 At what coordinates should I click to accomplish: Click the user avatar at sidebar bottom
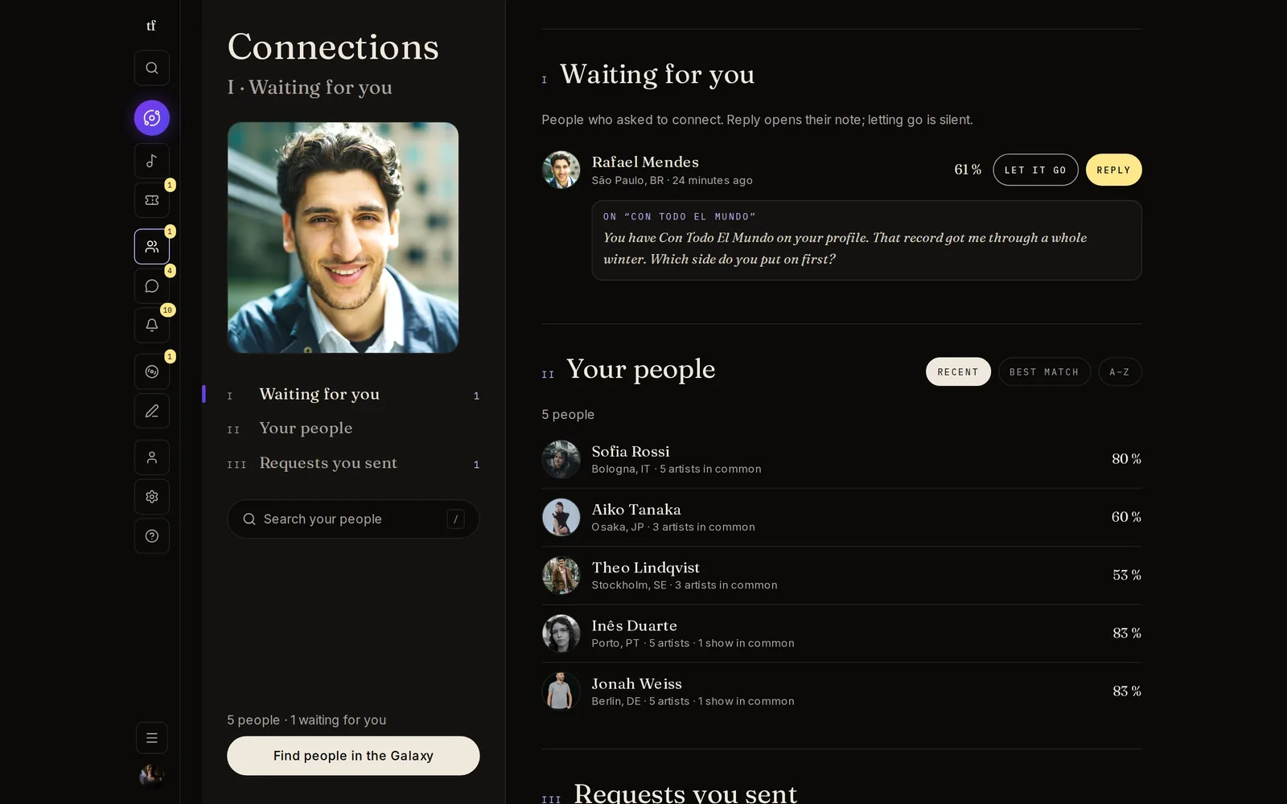(x=151, y=775)
